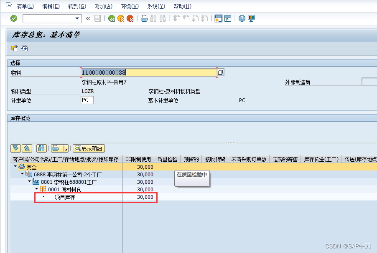Click the blue Help question-mark icon

click(242, 18)
